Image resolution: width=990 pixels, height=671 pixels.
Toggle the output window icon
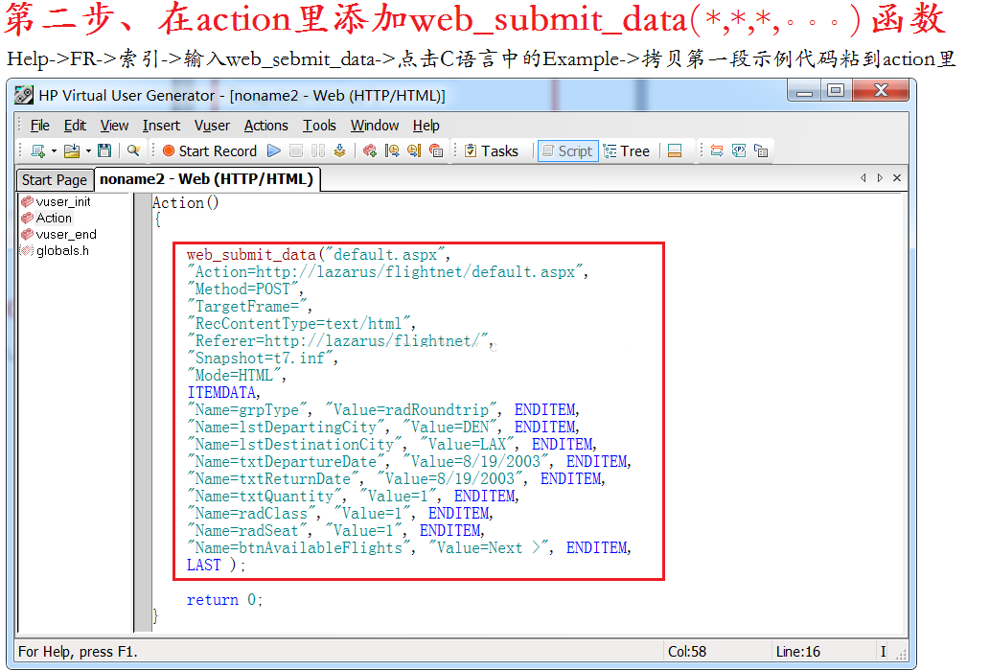tap(675, 150)
